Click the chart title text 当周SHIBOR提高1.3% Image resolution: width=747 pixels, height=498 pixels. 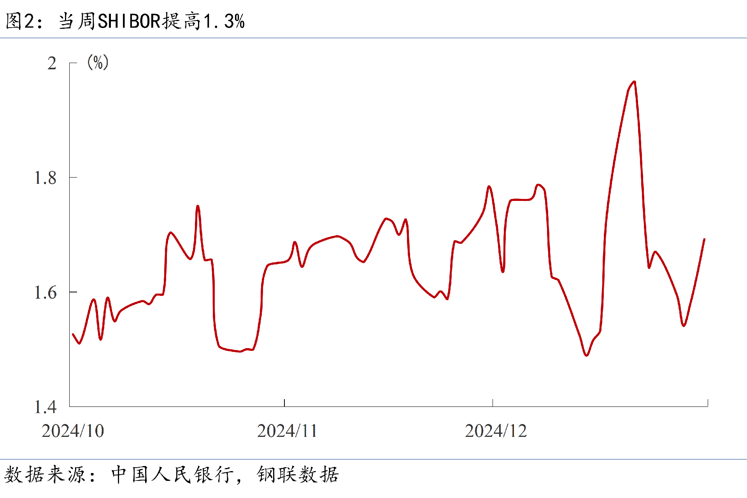(x=152, y=21)
